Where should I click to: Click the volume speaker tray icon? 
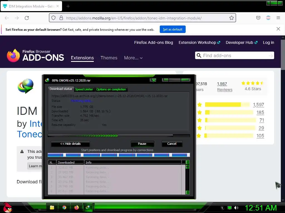tap(236, 208)
